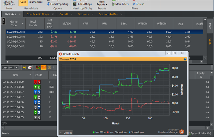Close the Sessions by Day tab
Screen dimensions: 214x137
[x=121, y=14]
